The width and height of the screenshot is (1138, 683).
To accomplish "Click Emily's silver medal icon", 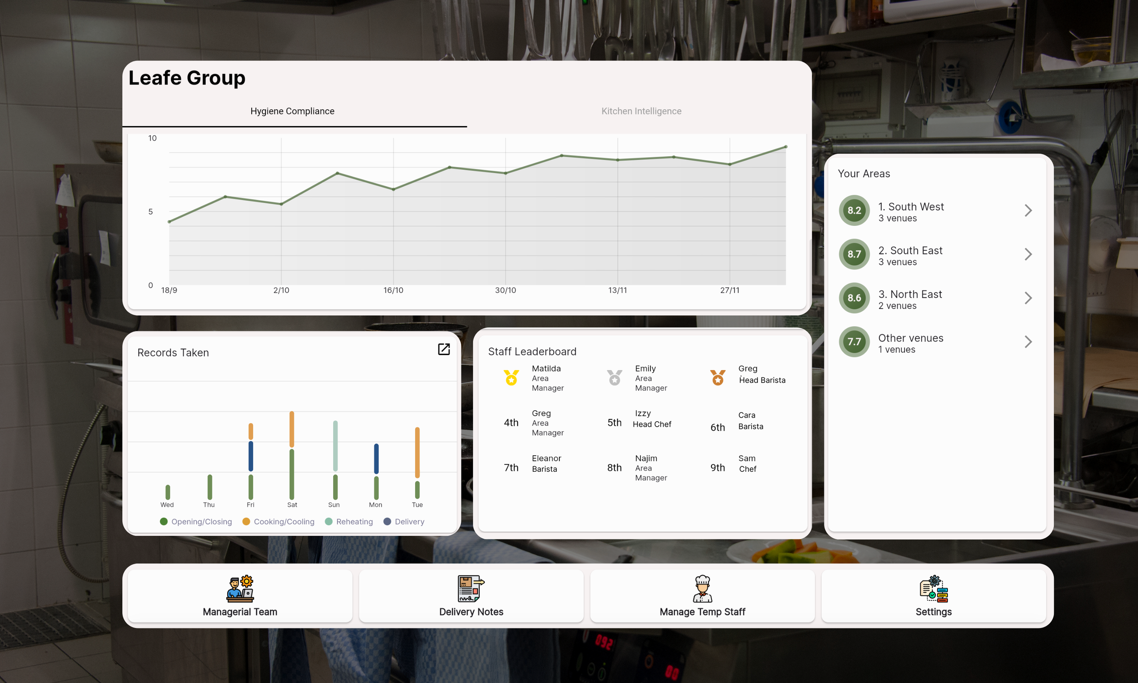I will [x=614, y=378].
